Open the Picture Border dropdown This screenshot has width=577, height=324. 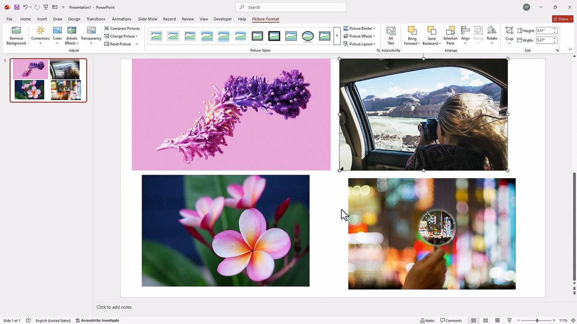[x=359, y=28]
